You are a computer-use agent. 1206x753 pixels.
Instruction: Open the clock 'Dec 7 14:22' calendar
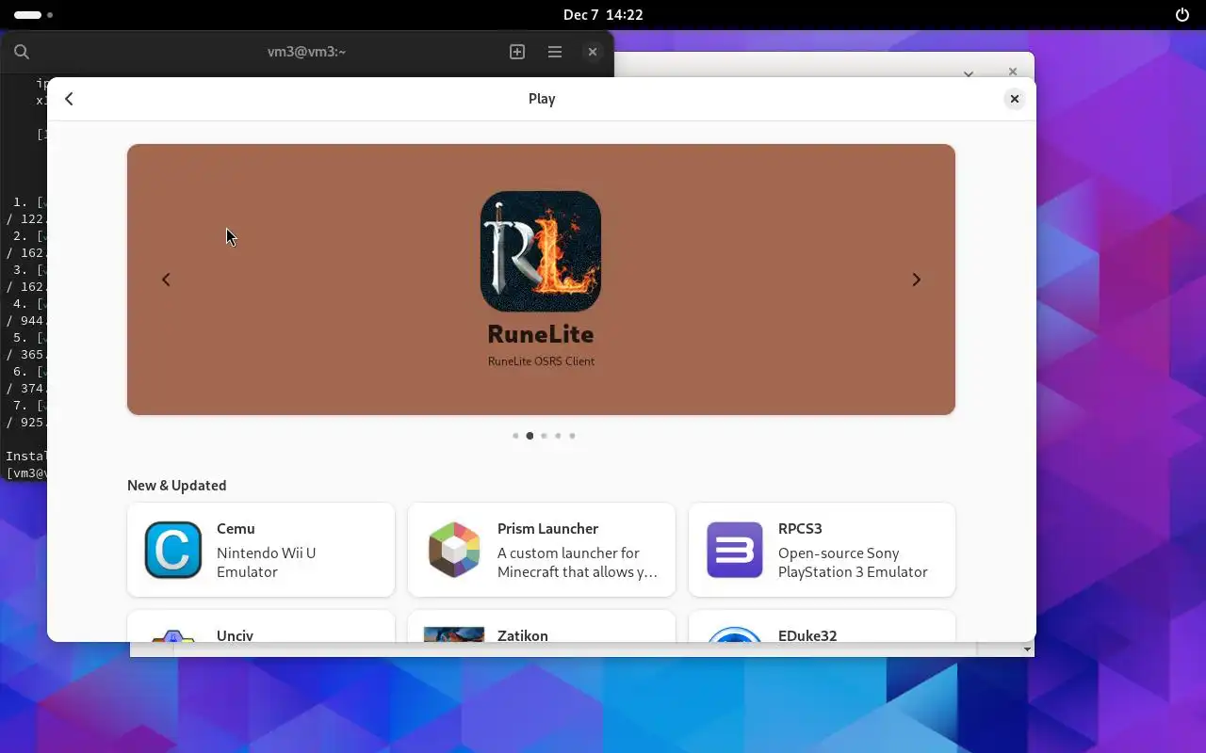pyautogui.click(x=603, y=15)
